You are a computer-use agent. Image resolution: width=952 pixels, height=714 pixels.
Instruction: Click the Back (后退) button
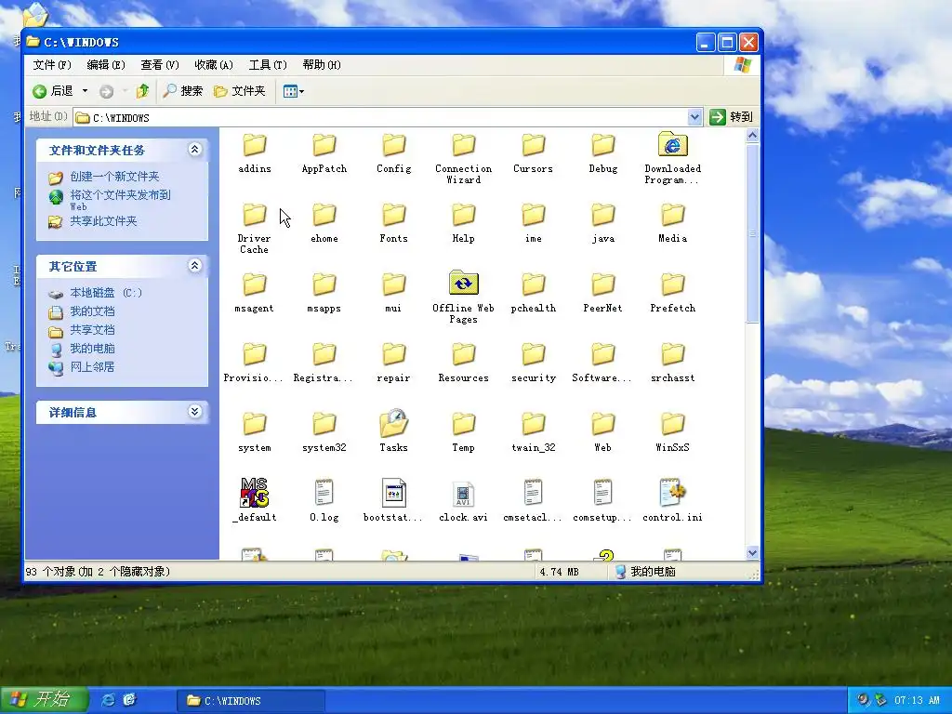point(53,91)
